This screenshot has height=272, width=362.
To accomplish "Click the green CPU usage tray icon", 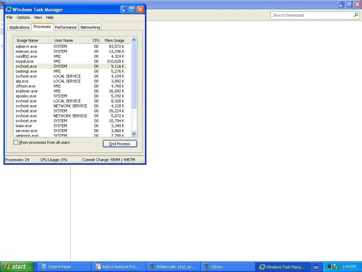I will [329, 267].
